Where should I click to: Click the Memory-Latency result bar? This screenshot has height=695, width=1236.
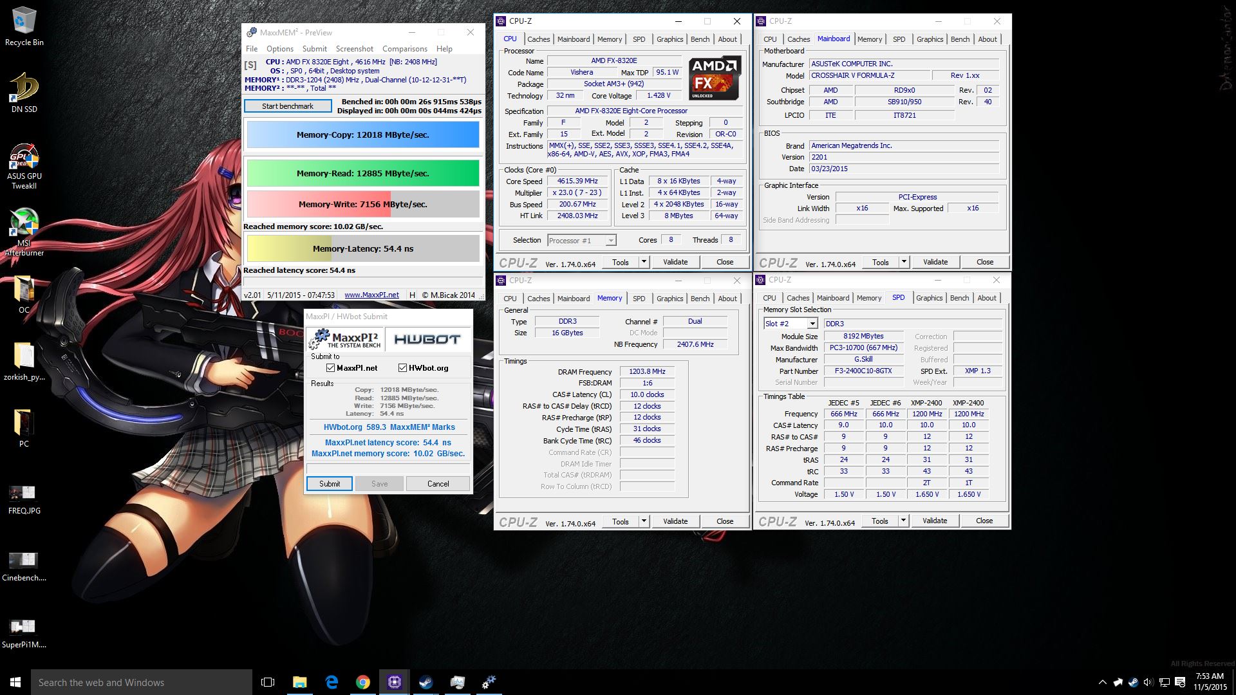click(363, 248)
